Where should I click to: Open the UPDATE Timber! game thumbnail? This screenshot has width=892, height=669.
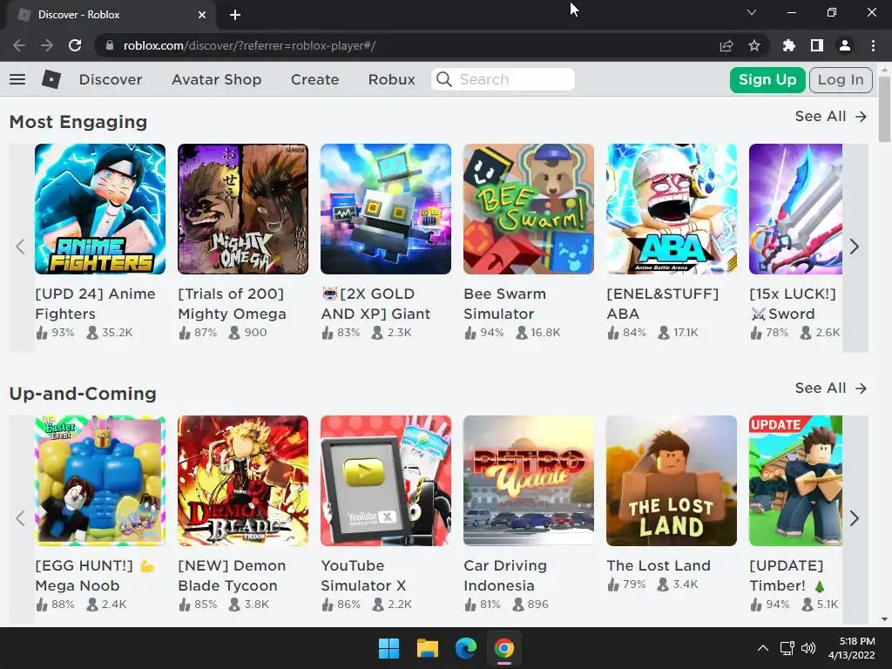point(795,481)
